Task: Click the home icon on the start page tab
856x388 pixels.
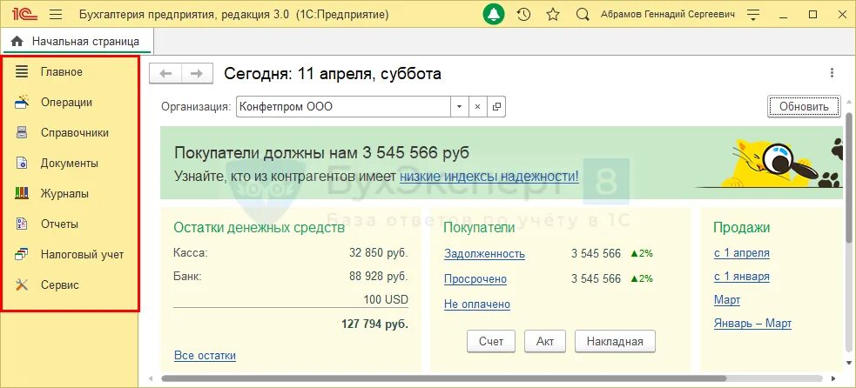Action: pos(17,42)
